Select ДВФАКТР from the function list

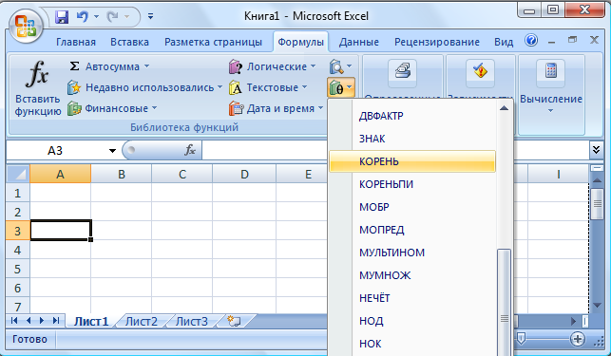click(412, 116)
